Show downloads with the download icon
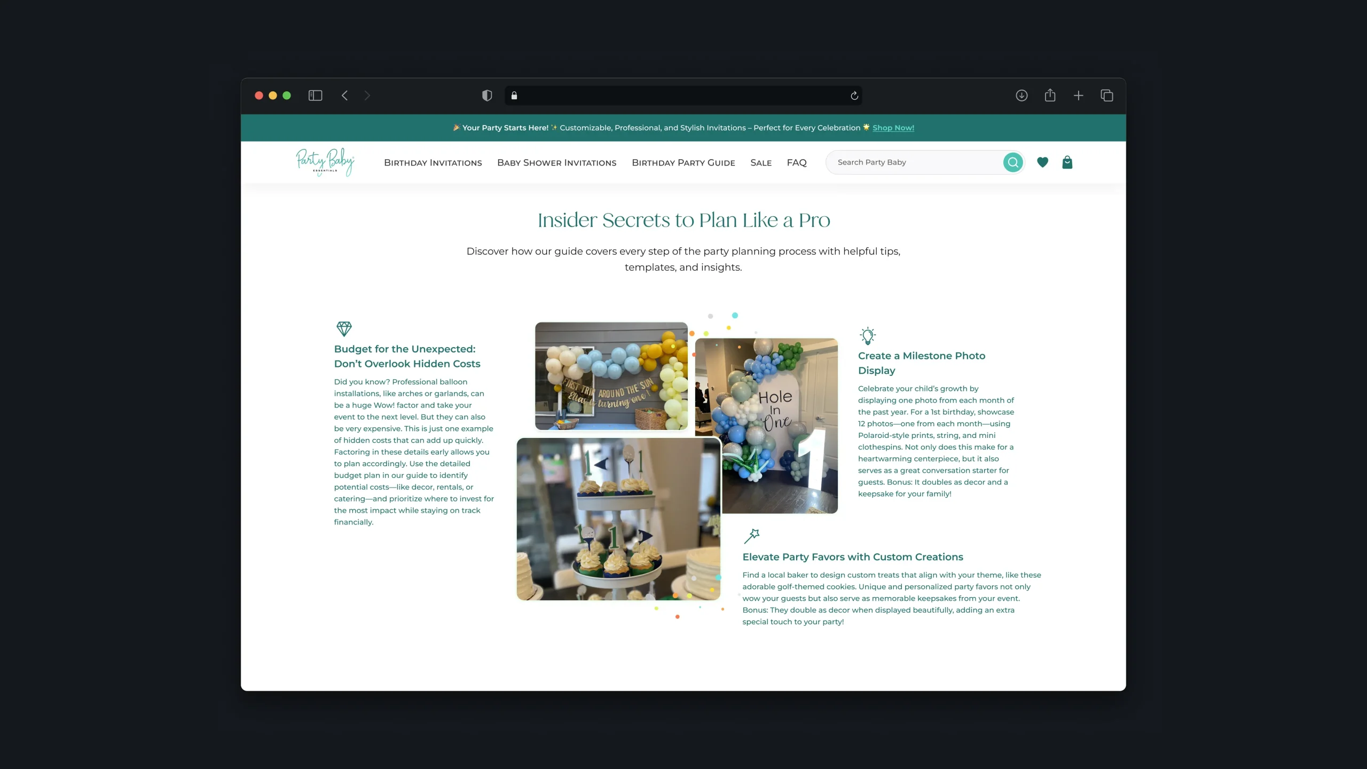Screen dimensions: 1367x769 (1022, 96)
